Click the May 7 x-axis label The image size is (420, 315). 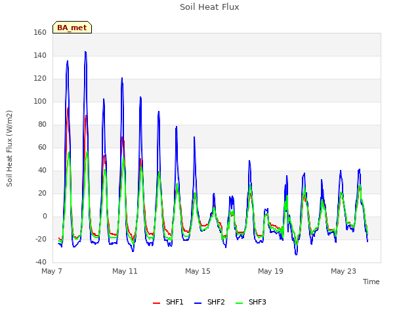click(52, 271)
